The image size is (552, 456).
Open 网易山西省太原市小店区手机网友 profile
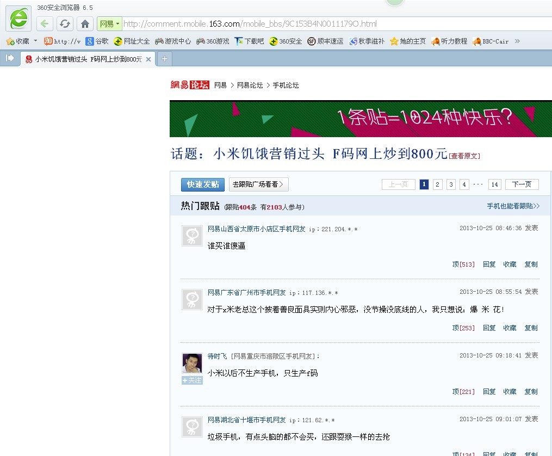point(256,229)
